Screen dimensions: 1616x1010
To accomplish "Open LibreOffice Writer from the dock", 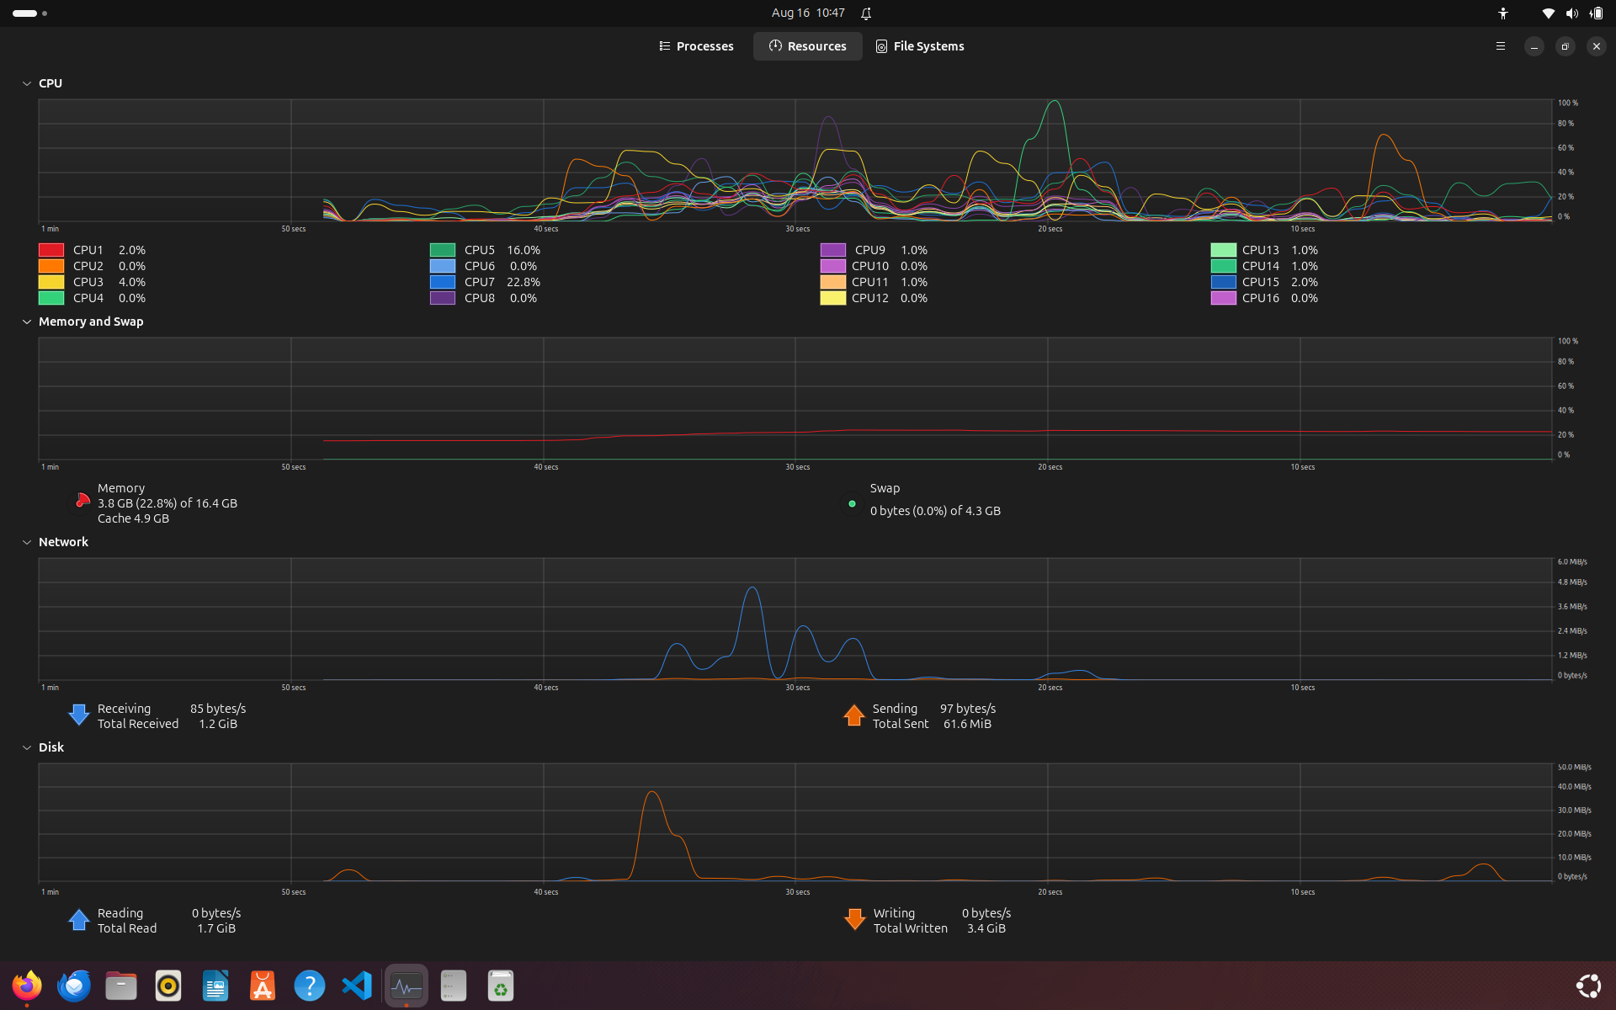I will [x=215, y=985].
